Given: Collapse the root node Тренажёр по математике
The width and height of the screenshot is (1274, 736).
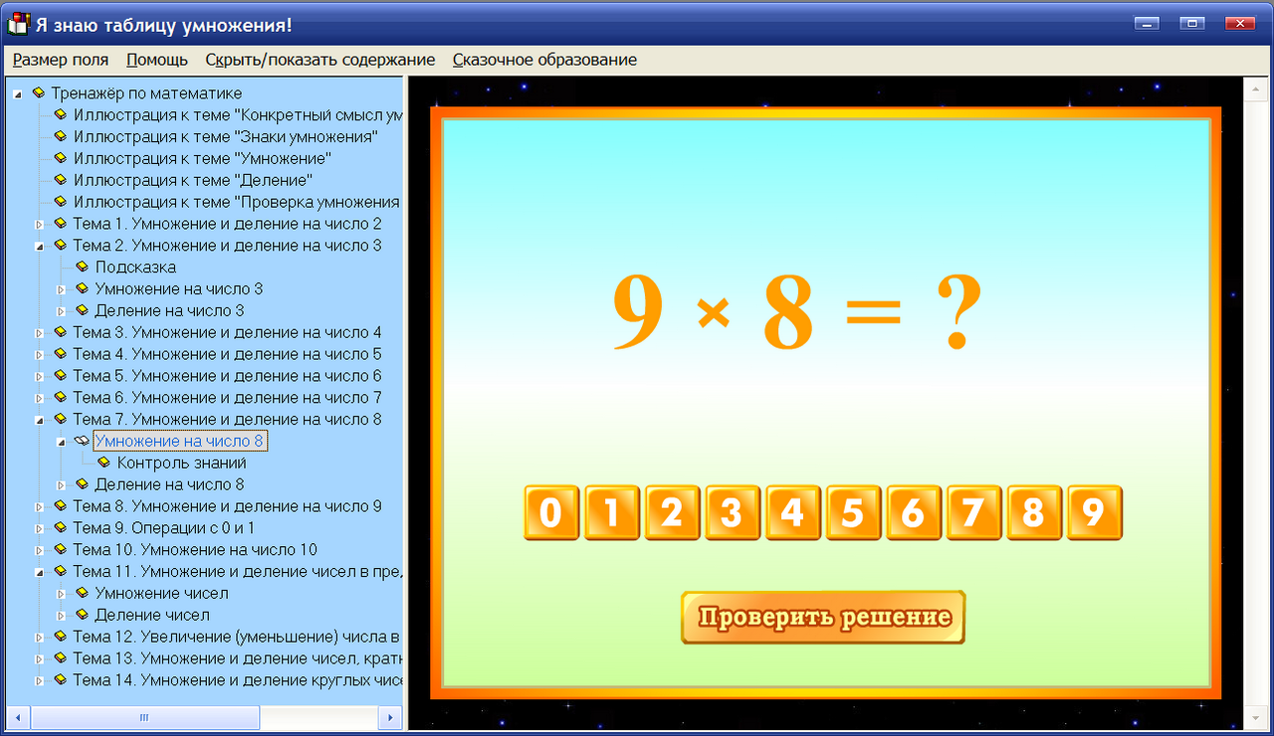Looking at the screenshot, I should coord(18,93).
